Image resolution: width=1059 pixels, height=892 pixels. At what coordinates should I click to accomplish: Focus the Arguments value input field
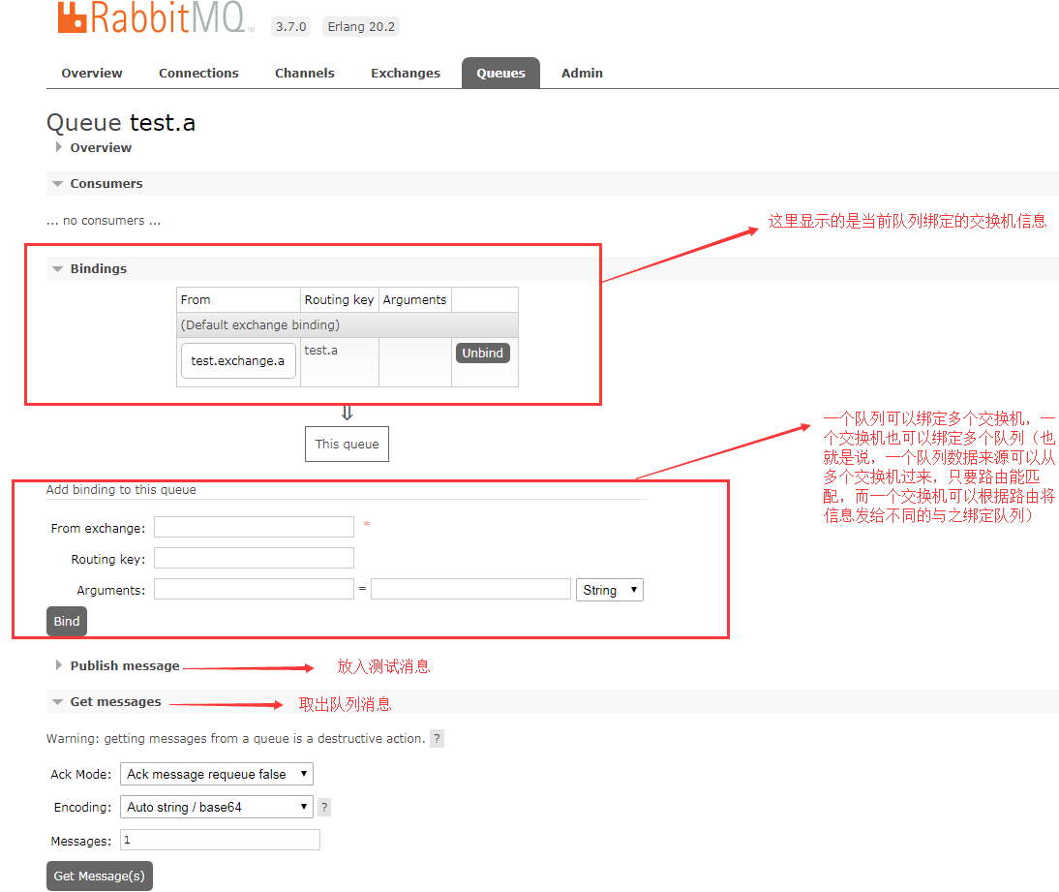(x=470, y=589)
